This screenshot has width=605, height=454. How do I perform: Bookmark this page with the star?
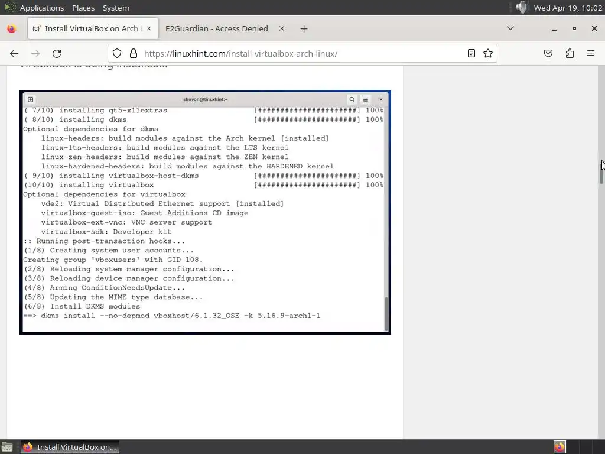(x=487, y=53)
